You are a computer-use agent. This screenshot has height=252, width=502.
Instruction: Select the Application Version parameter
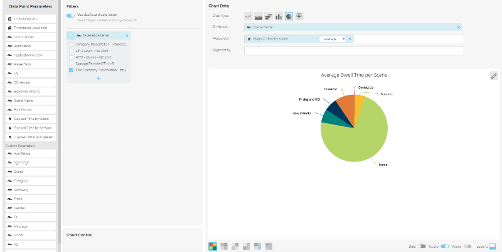click(31, 55)
